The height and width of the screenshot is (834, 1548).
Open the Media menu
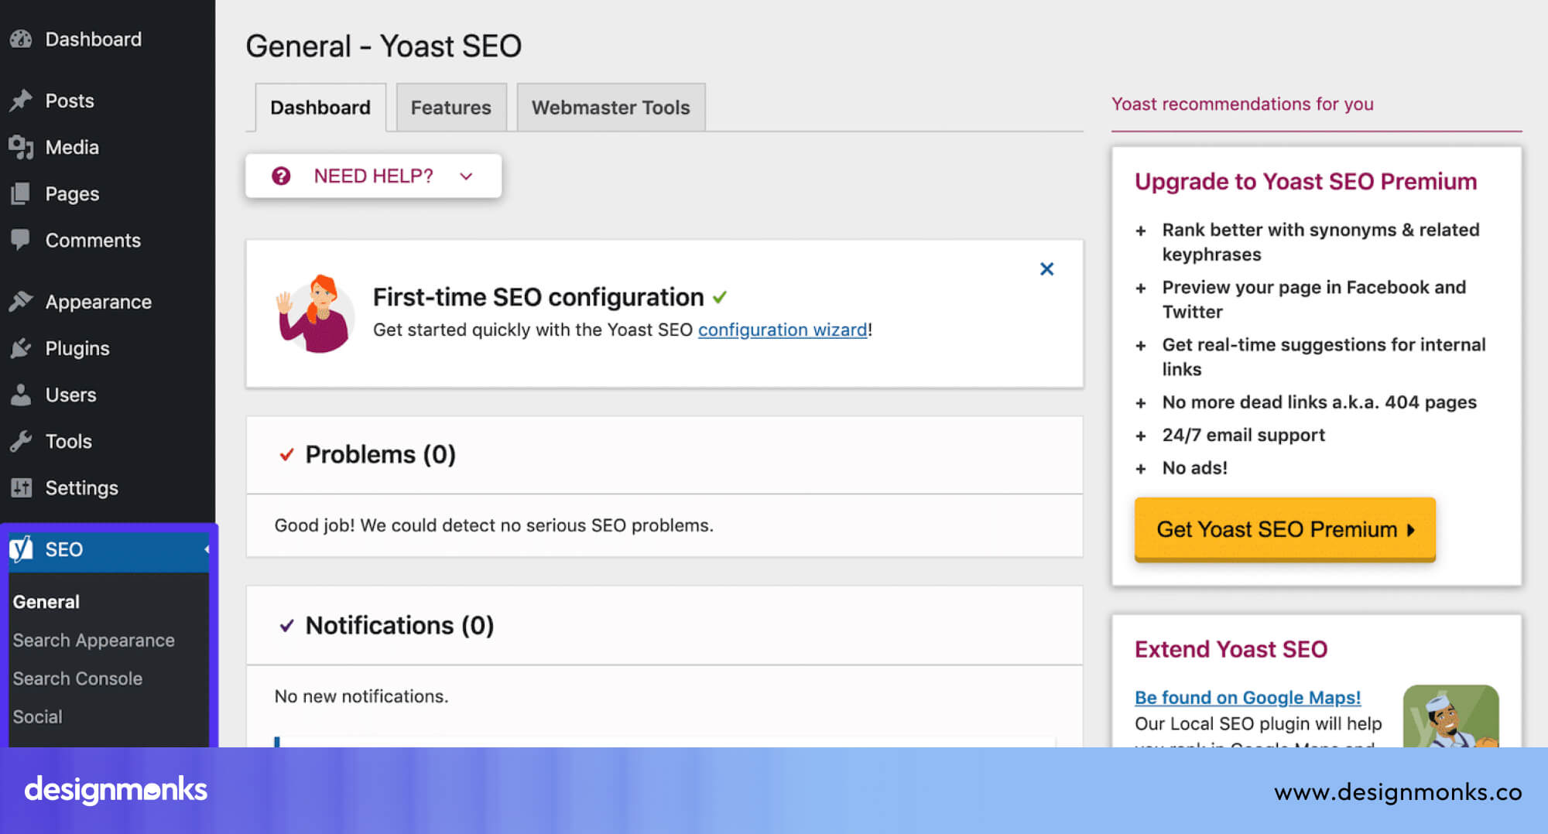tap(72, 147)
